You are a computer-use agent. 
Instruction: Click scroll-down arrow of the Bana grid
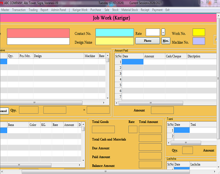[83, 161]
